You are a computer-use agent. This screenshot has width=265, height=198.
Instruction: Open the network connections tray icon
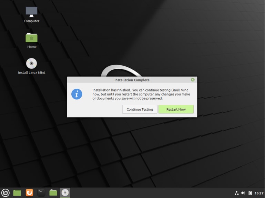coord(237,193)
